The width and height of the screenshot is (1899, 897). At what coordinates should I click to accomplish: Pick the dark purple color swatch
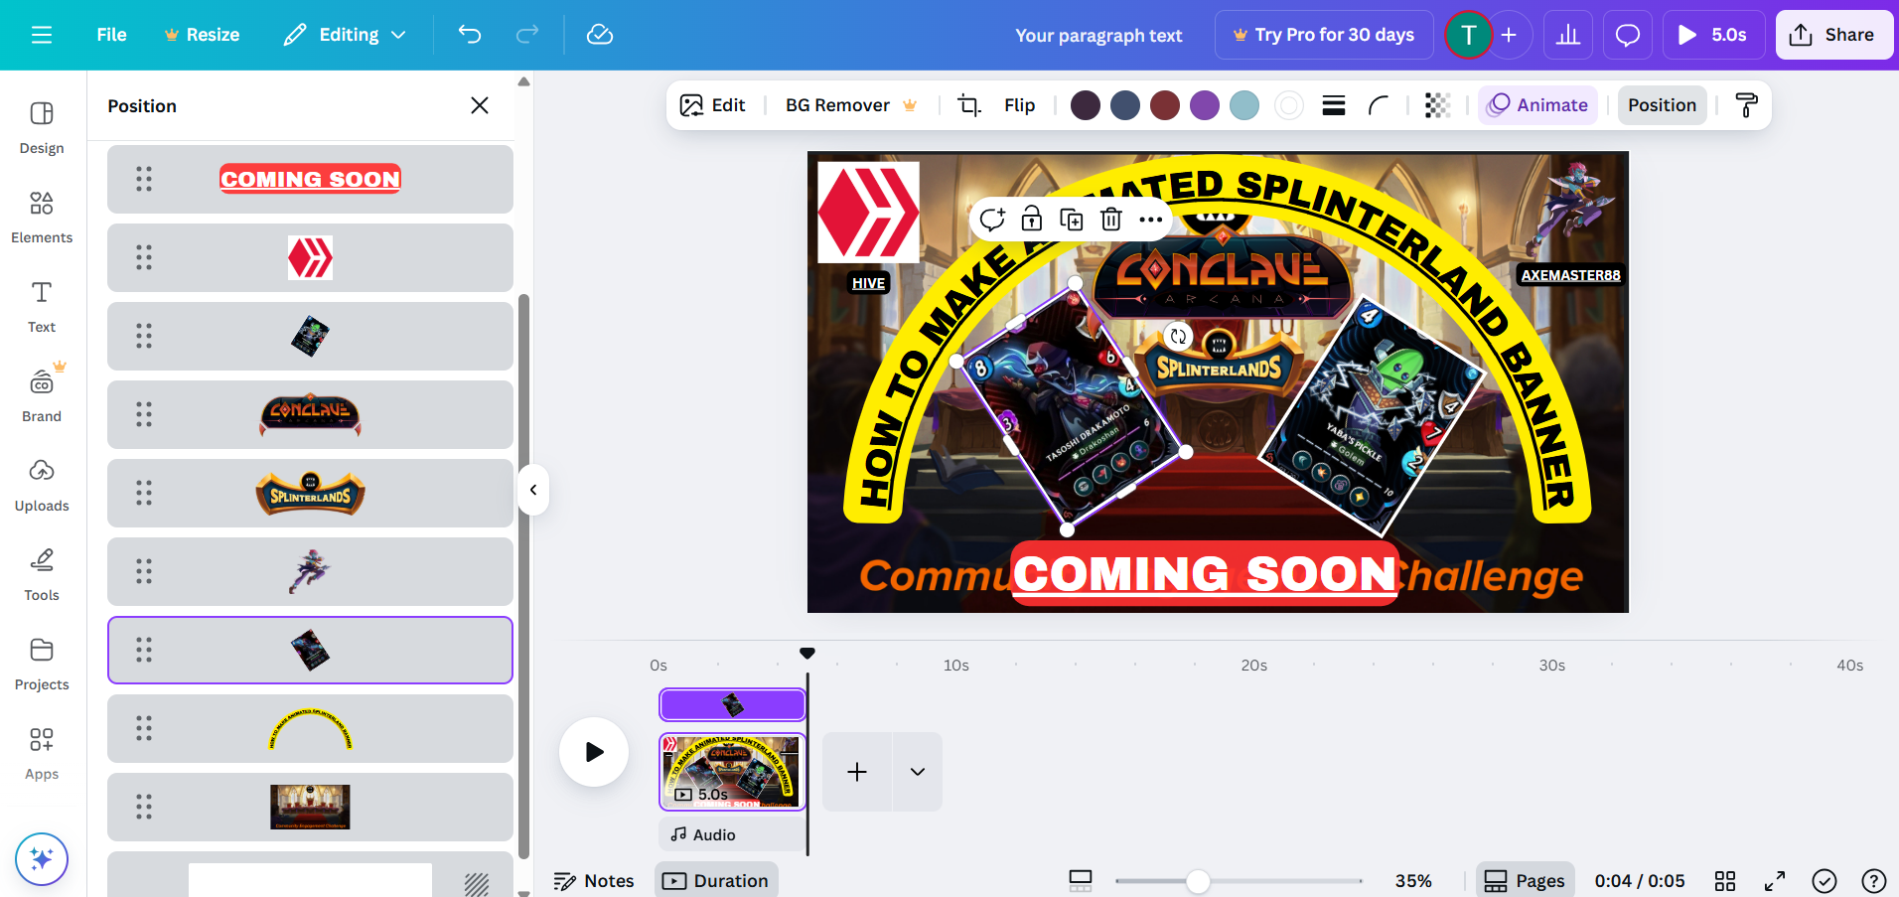coord(1086,105)
